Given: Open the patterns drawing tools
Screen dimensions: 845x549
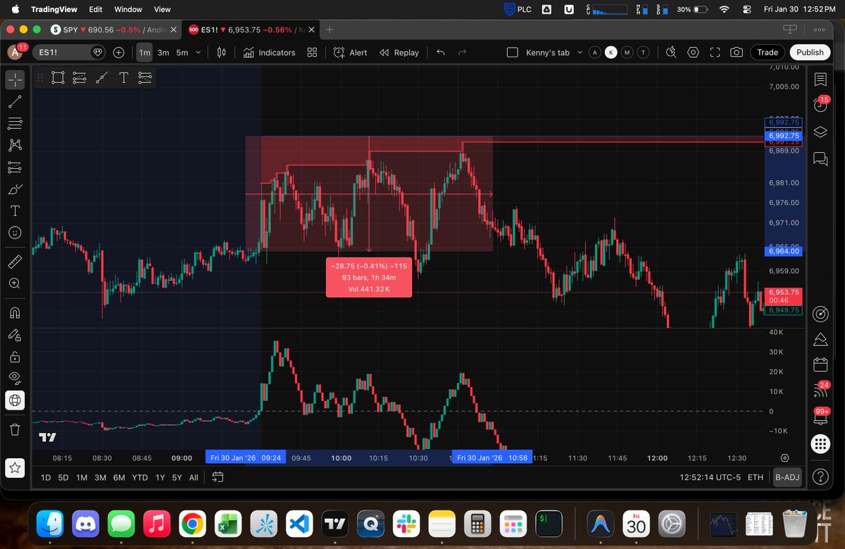Looking at the screenshot, I should click(x=15, y=146).
